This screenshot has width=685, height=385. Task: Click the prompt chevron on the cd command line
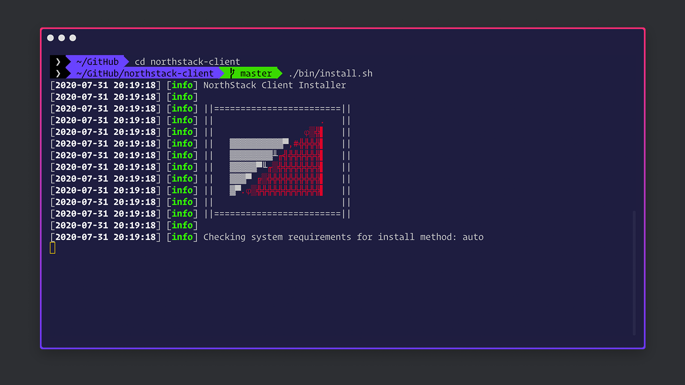[x=58, y=61]
